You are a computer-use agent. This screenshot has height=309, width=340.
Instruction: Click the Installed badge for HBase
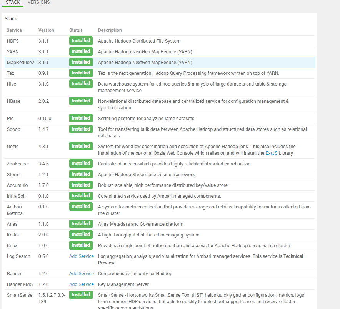coord(81,101)
